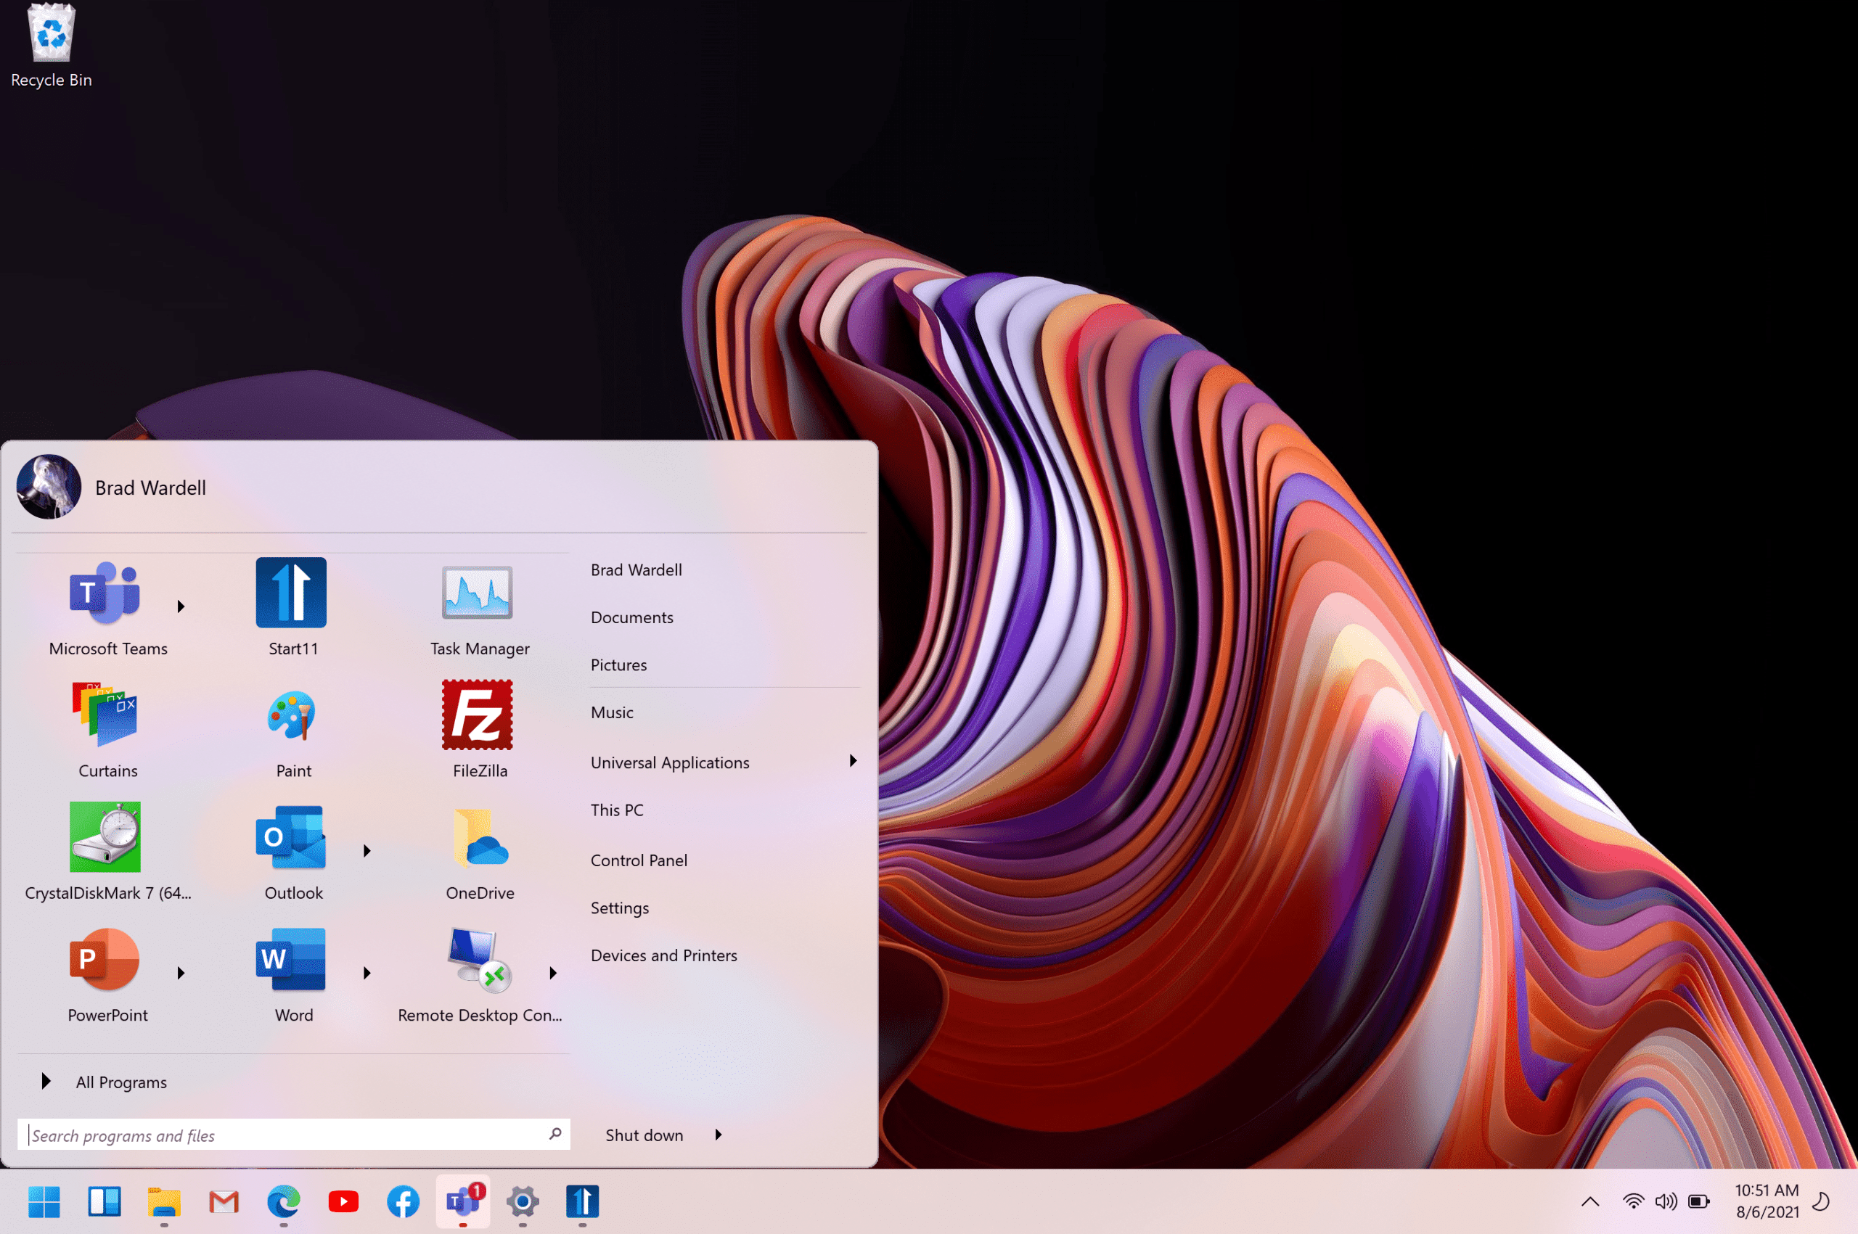Open CrystalDiskMark benchmark tool
The image size is (1858, 1234).
point(107,839)
